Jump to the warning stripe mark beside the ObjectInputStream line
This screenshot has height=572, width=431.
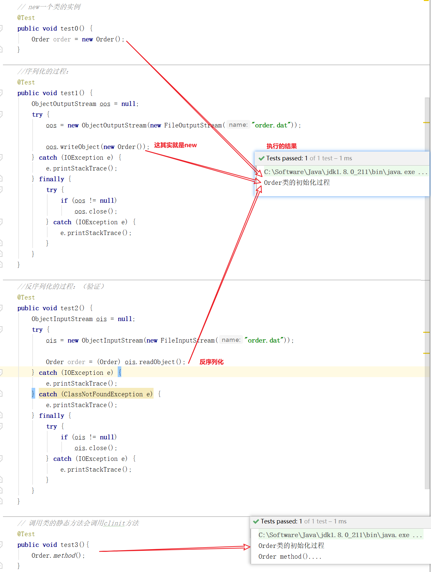[426, 332]
